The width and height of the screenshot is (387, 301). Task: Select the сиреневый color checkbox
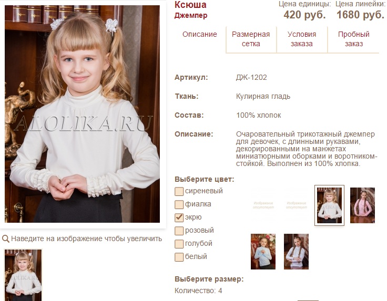[179, 191]
